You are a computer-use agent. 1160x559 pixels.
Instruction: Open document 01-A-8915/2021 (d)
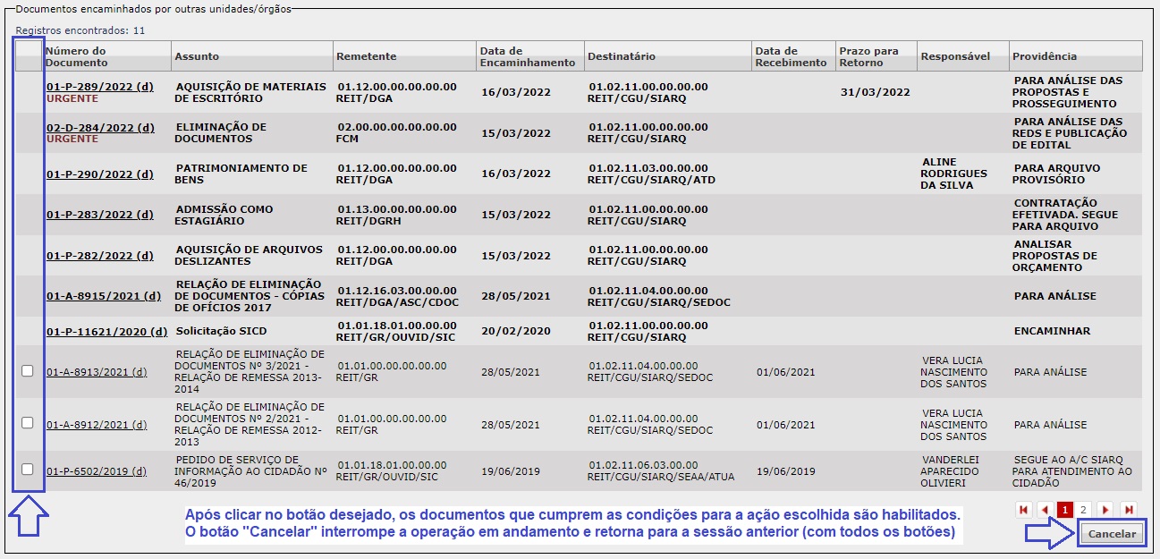[x=104, y=296]
